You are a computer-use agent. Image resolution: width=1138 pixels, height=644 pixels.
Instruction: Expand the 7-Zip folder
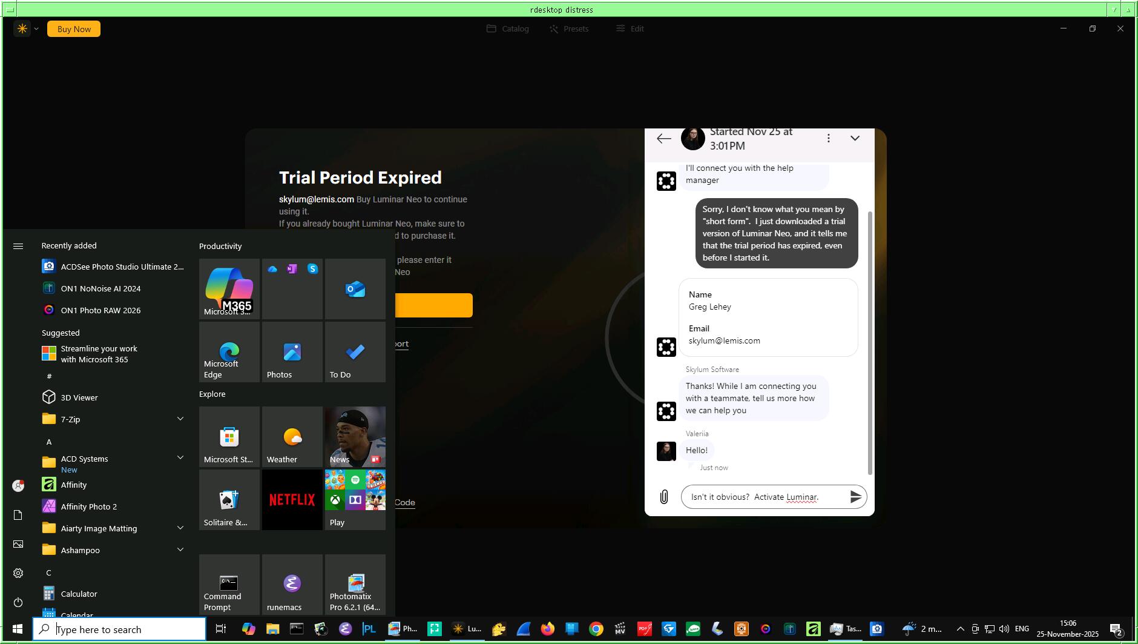[180, 419]
